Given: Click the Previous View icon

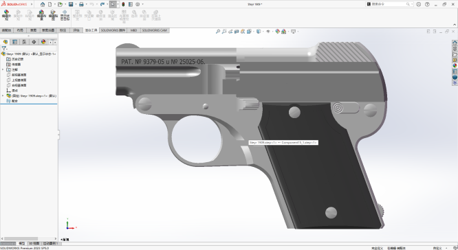Looking at the screenshot, I should click(x=230, y=32).
